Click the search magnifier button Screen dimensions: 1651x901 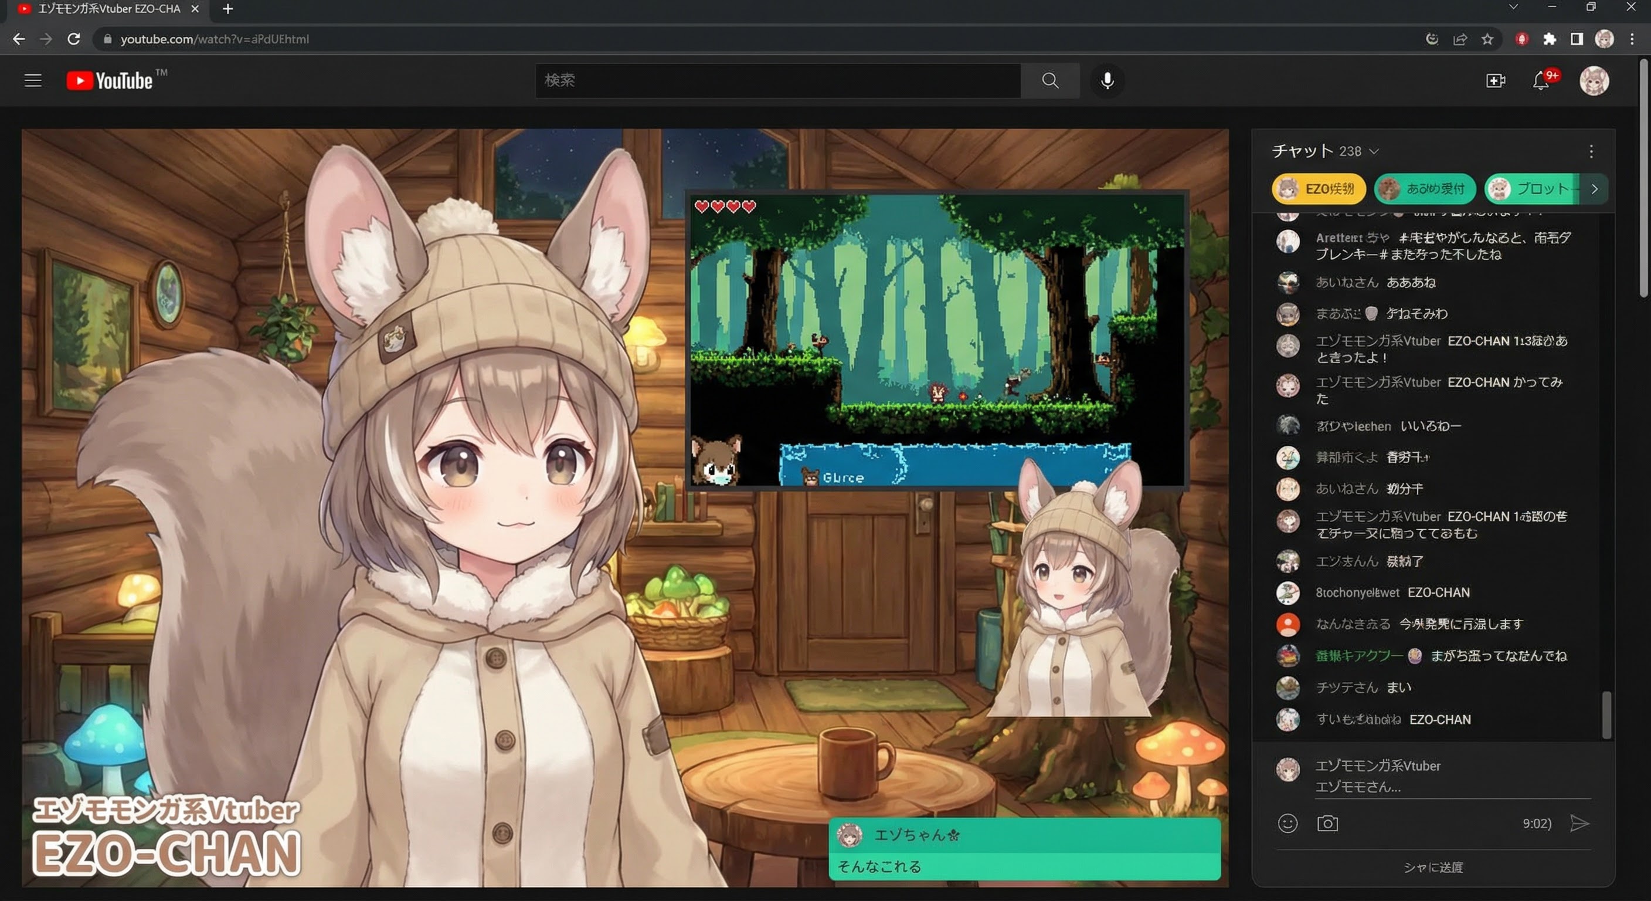point(1050,80)
